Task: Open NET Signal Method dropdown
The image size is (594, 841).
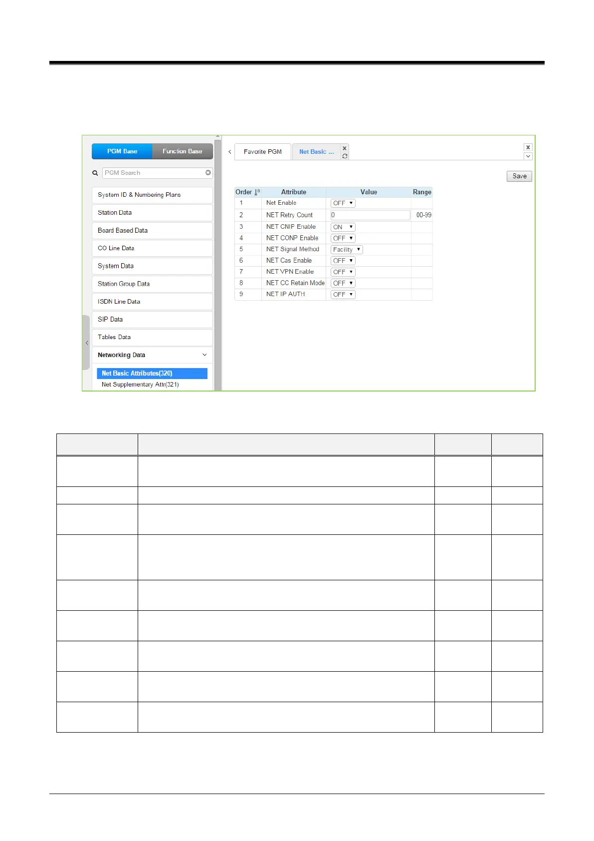Action: pos(347,249)
